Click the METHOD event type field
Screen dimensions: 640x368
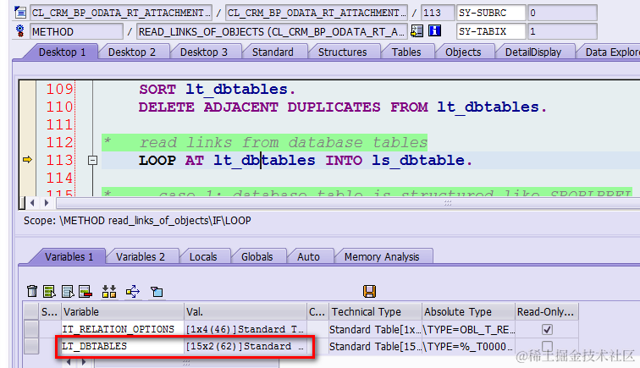(76, 31)
